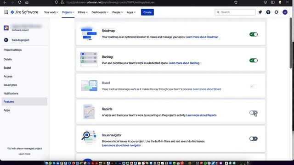The height and width of the screenshot is (165, 294).
Task: Click the Issue navigator magnifier illustration
Action: click(89, 137)
